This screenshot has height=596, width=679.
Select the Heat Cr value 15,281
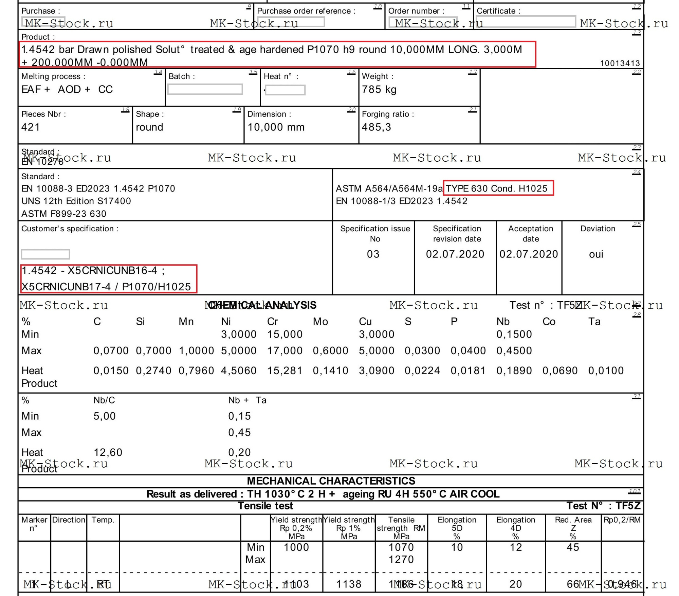tap(285, 371)
